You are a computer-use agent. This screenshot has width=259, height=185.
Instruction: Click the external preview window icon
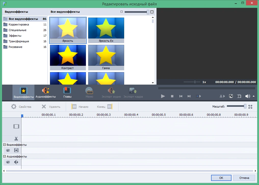231,96
